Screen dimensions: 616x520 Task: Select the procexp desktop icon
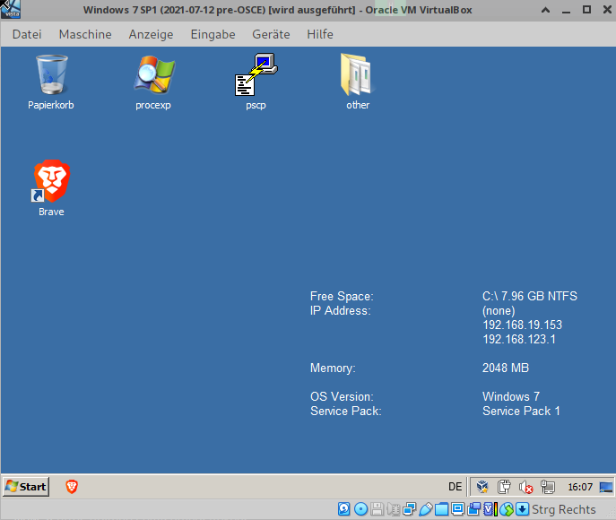tap(153, 82)
